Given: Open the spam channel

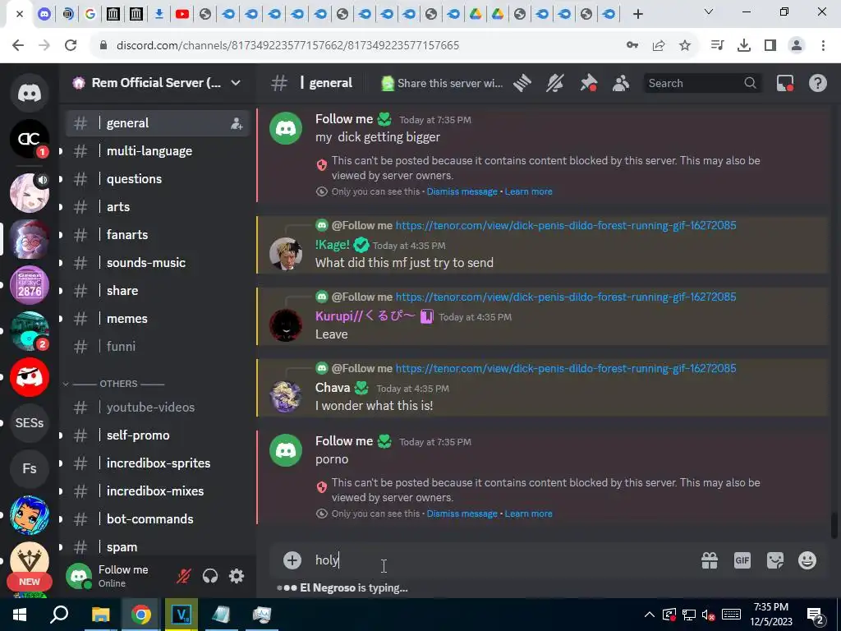Looking at the screenshot, I should pos(158,546).
